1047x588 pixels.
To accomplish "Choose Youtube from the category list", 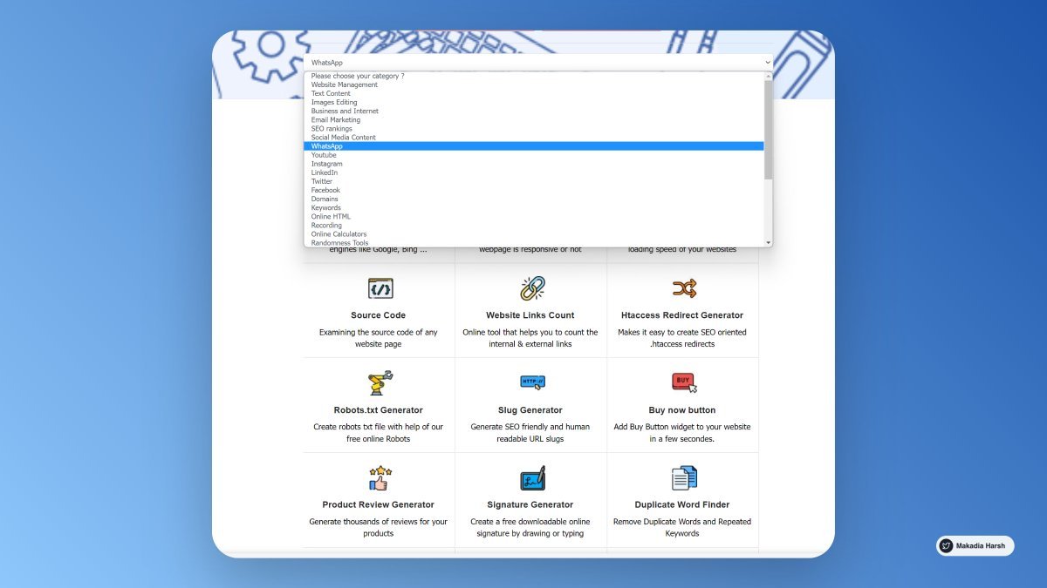I will click(x=324, y=155).
